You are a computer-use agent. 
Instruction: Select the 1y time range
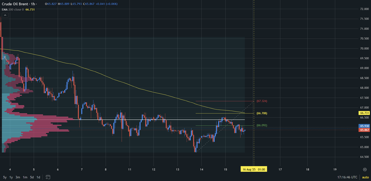[x=11, y=177]
